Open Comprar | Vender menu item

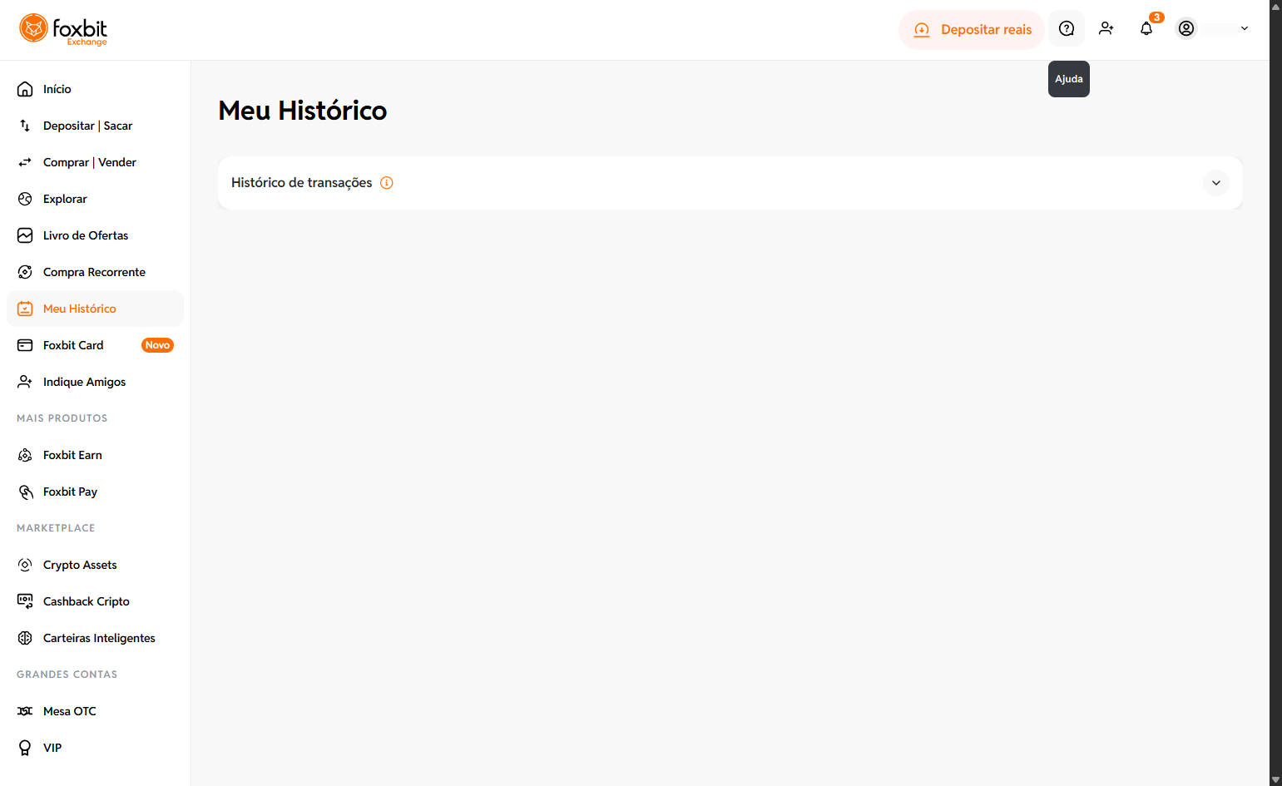tap(95, 162)
